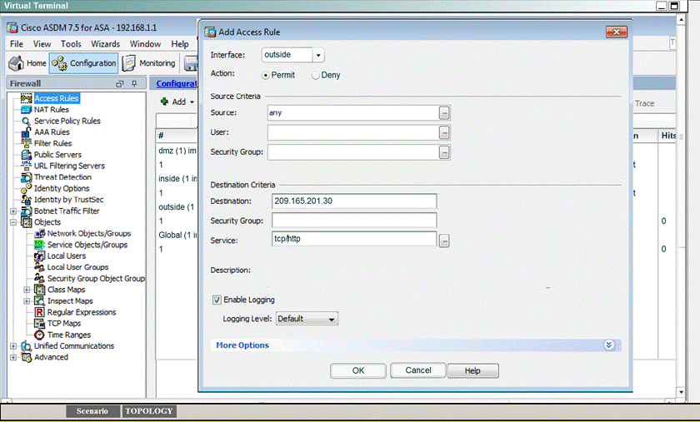
Task: Open Threat Detection in Firewall tree
Action: (62, 177)
